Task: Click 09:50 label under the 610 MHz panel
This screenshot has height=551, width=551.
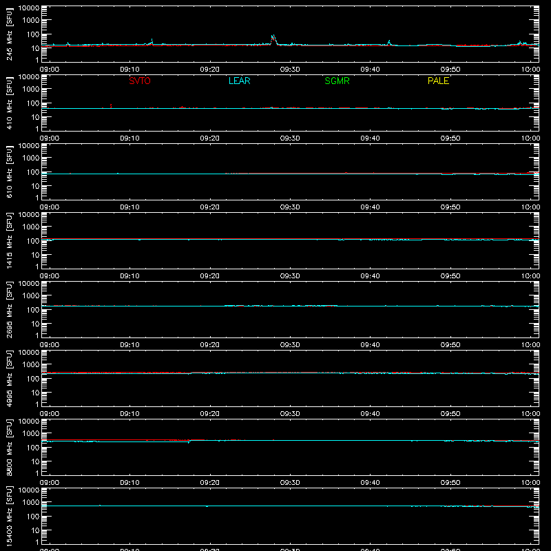Action: 450,207
